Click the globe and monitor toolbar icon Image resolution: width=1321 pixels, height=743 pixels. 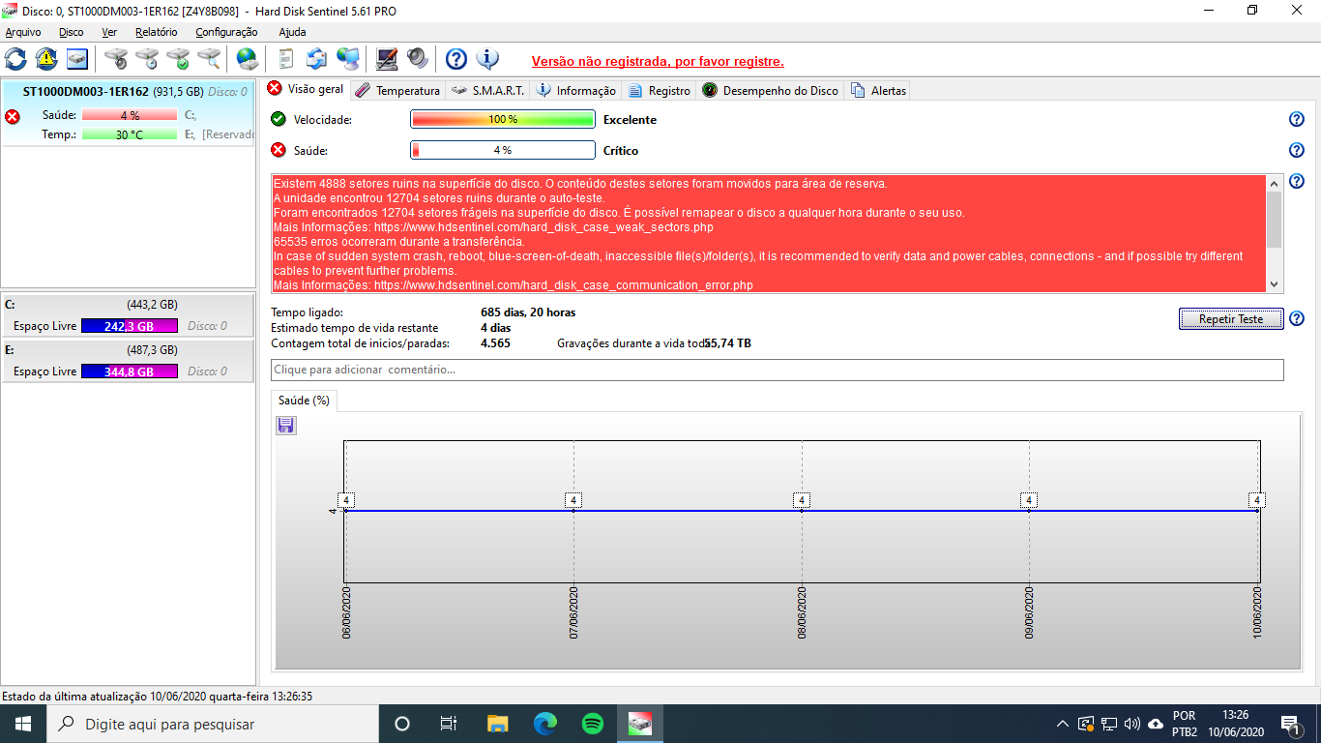pos(348,59)
